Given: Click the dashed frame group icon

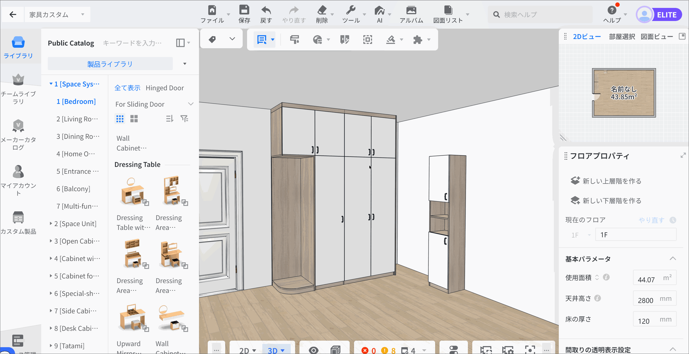Looking at the screenshot, I should click(367, 40).
